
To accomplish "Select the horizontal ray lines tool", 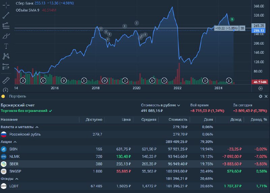I will (6, 26).
